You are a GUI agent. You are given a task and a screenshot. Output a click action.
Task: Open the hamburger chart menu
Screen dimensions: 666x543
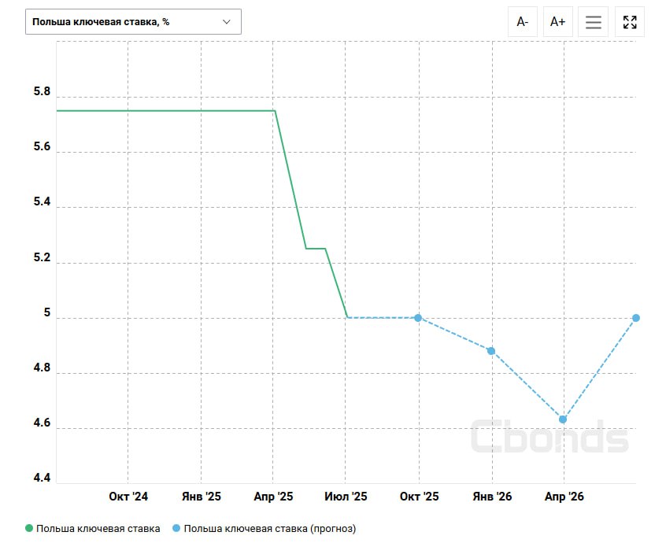pyautogui.click(x=593, y=22)
